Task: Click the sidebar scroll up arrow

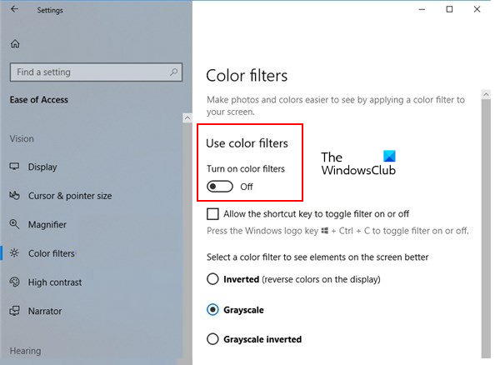Action: [x=186, y=119]
